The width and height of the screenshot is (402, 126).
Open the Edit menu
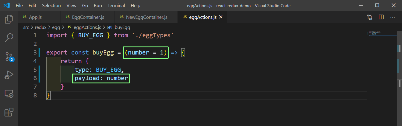[32, 5]
